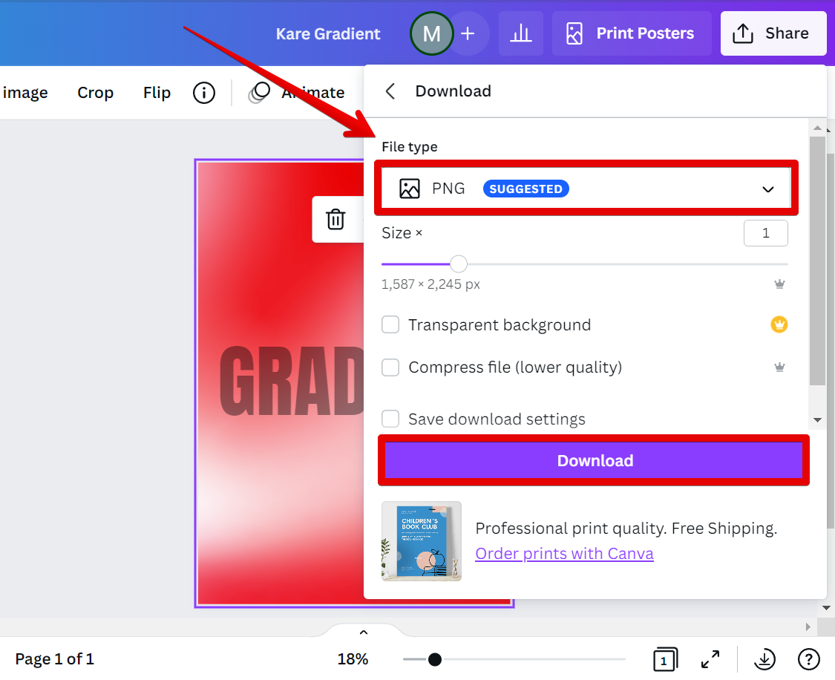
Task: Click the page manager icon near zoom controls
Action: point(666,658)
